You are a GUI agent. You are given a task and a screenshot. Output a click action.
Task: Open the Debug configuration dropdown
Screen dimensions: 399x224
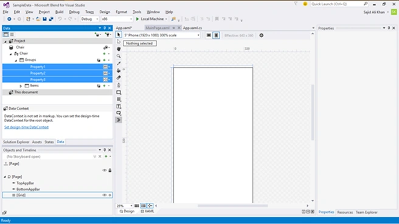pos(89,19)
